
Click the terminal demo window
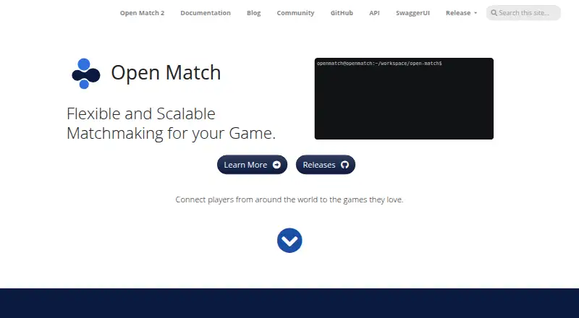(x=404, y=98)
